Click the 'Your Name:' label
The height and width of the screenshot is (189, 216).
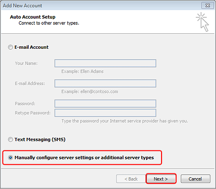(26, 63)
